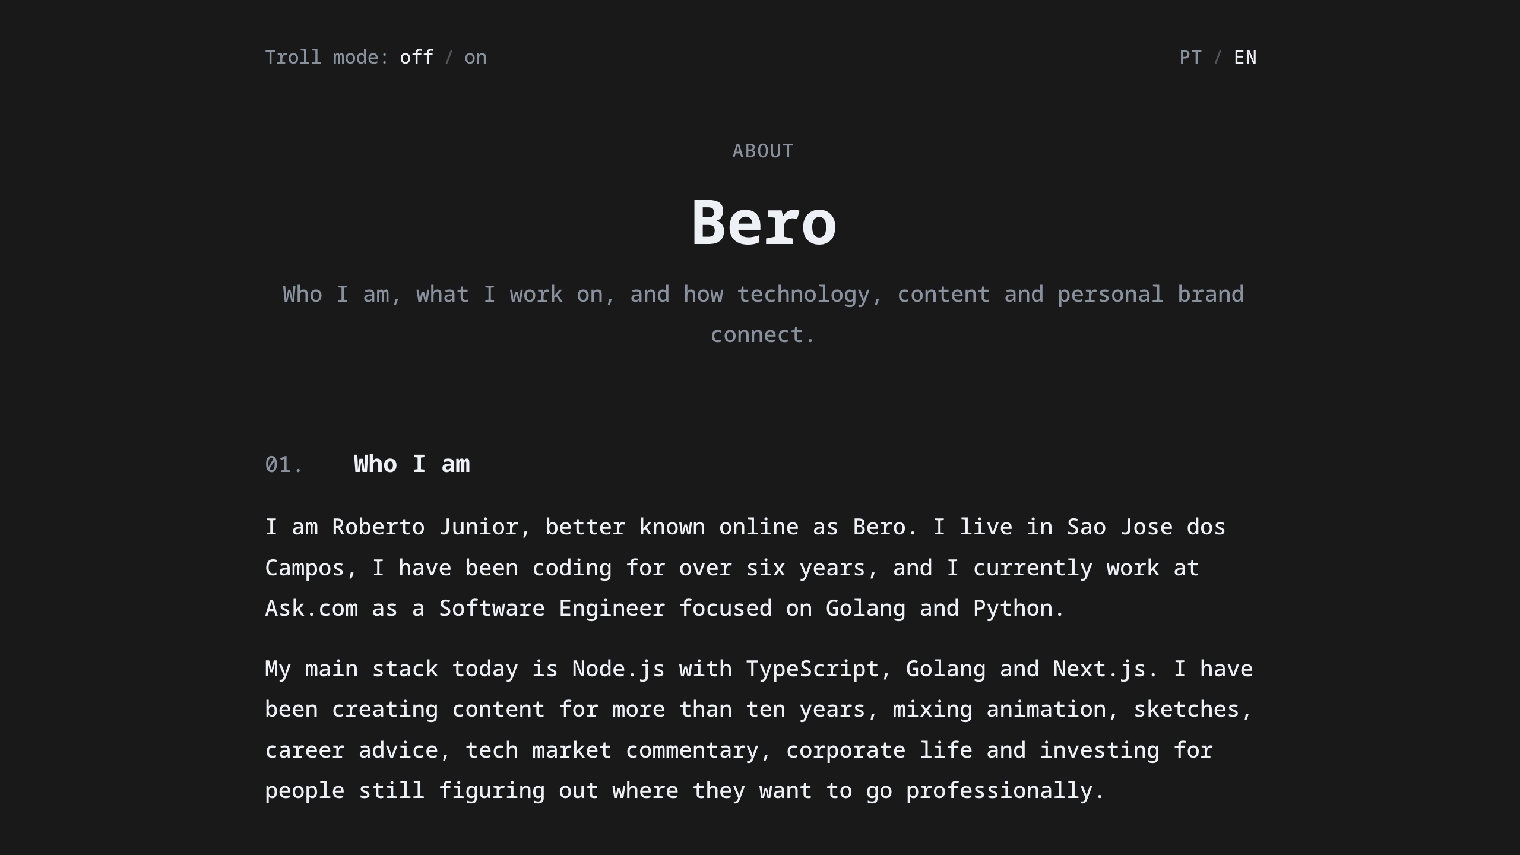
Task: Turn Troll mode on
Action: pos(475,58)
